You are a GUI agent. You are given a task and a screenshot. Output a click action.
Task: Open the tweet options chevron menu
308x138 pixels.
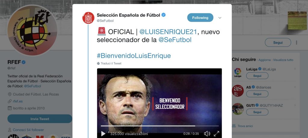click(x=220, y=18)
